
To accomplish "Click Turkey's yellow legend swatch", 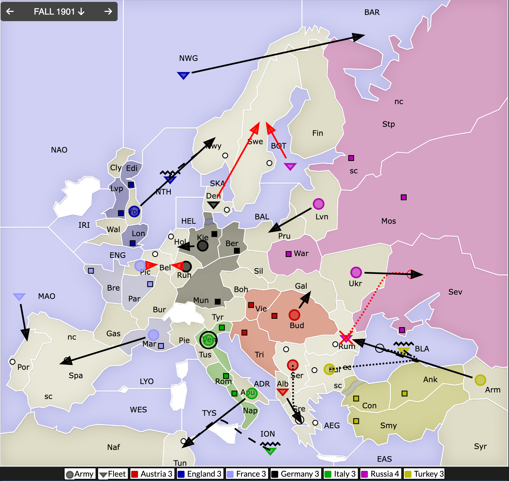I will (x=408, y=474).
